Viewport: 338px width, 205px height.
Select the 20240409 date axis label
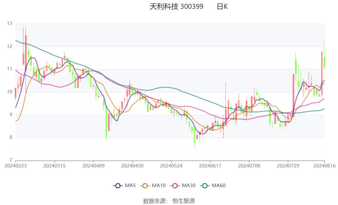click(93, 166)
